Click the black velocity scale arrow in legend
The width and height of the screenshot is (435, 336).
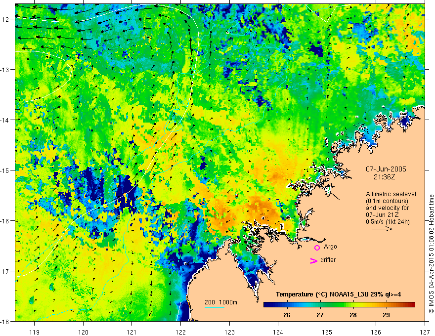point(382,229)
